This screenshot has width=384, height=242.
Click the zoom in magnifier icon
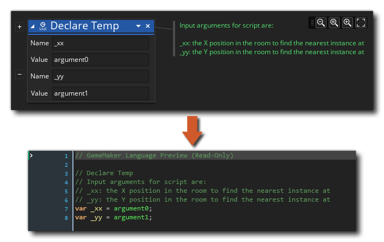[348, 23]
